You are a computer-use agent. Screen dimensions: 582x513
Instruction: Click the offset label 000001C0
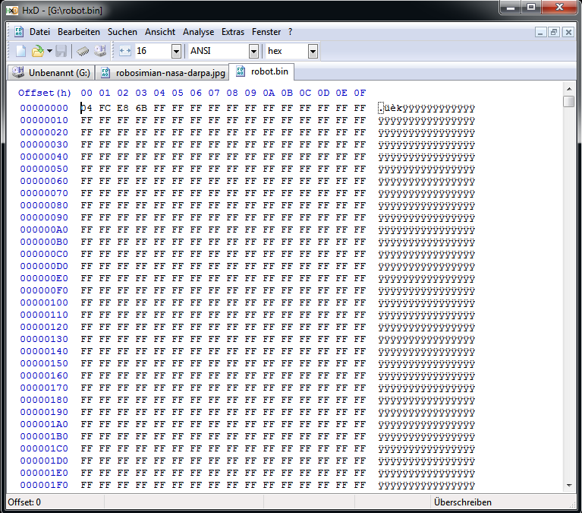[44, 448]
